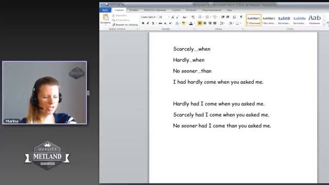Viewport: 329px width, 185px height.
Task: Open the Change Case Aa dropdown
Action: [185, 17]
